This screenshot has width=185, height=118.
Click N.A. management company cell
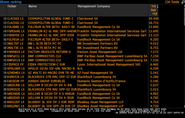tap(80, 69)
